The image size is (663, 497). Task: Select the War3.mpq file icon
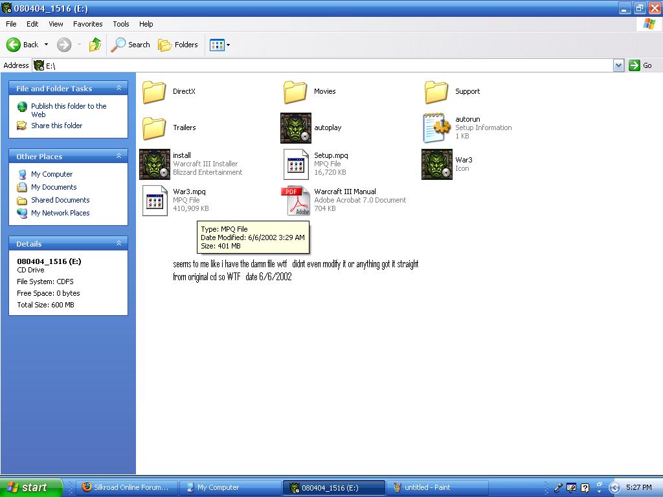(155, 201)
